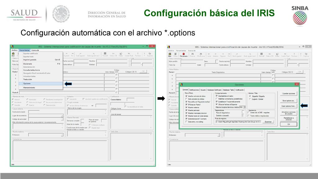This screenshot has height=179, width=318.
Task: Click second binoculars search icon after Buscar
Action: pos(201,55)
